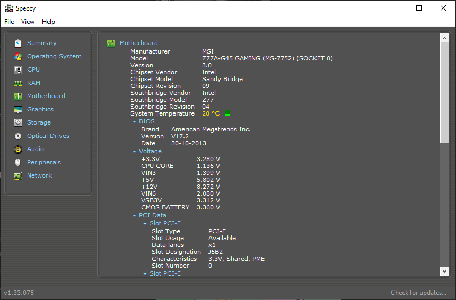Click the Graphics monitor icon
Screen dimensions: 456x300
[x=18, y=110]
